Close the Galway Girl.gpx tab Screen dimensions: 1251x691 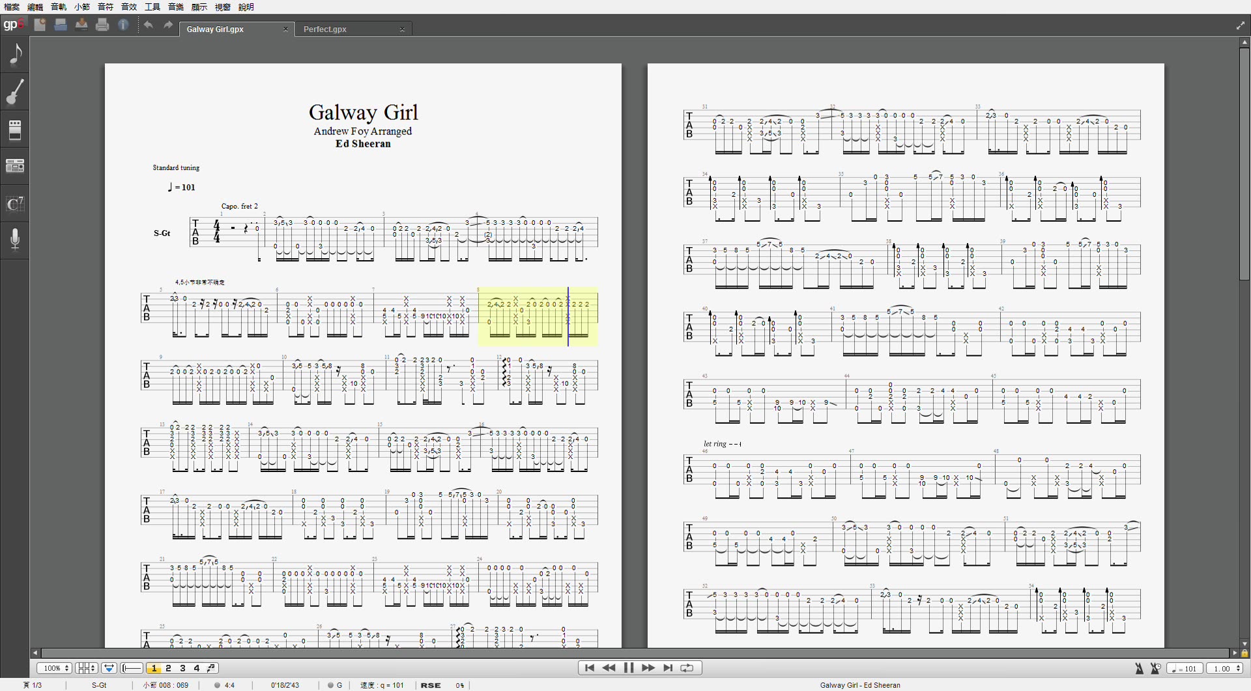[x=285, y=29]
